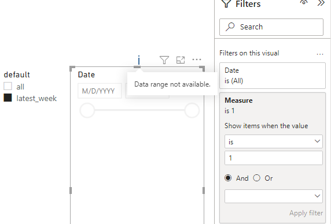
Task: Open the 'is' condition dropdown
Action: pos(274,141)
